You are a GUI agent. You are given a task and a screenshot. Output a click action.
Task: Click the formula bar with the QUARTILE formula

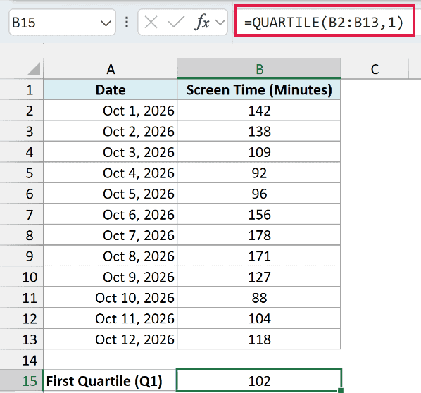point(325,20)
